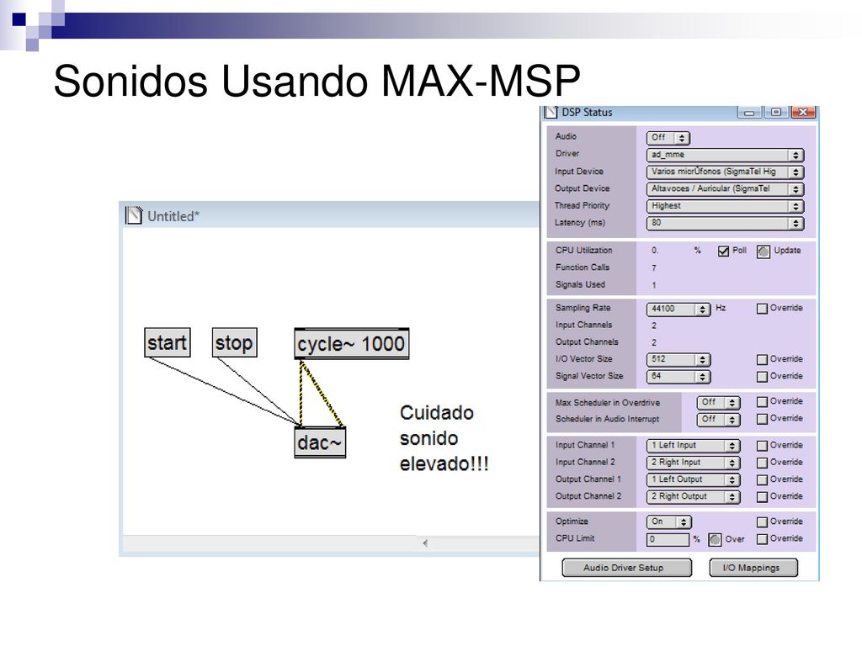This screenshot has width=862, height=646.
Task: Click the DSP Status window document icon
Action: (x=551, y=112)
